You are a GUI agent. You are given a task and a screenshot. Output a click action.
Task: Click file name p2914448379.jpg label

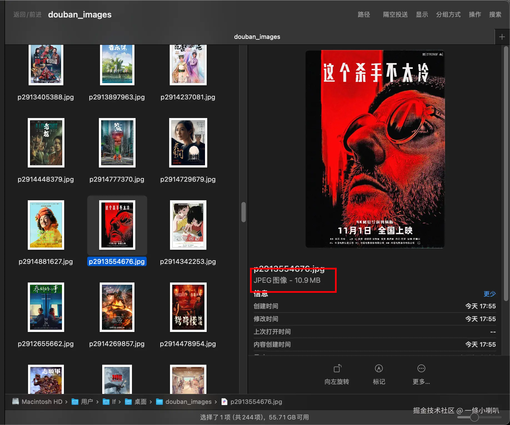tap(46, 179)
